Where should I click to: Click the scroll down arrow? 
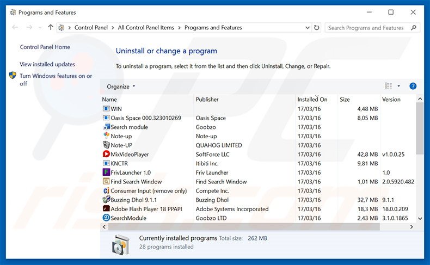(420, 218)
